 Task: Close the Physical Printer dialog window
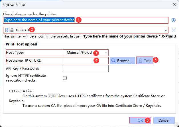click(x=174, y=4)
